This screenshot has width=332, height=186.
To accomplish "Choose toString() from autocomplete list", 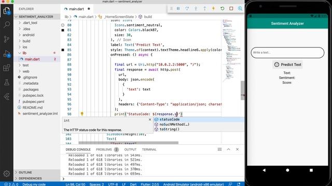I will pos(199,129).
